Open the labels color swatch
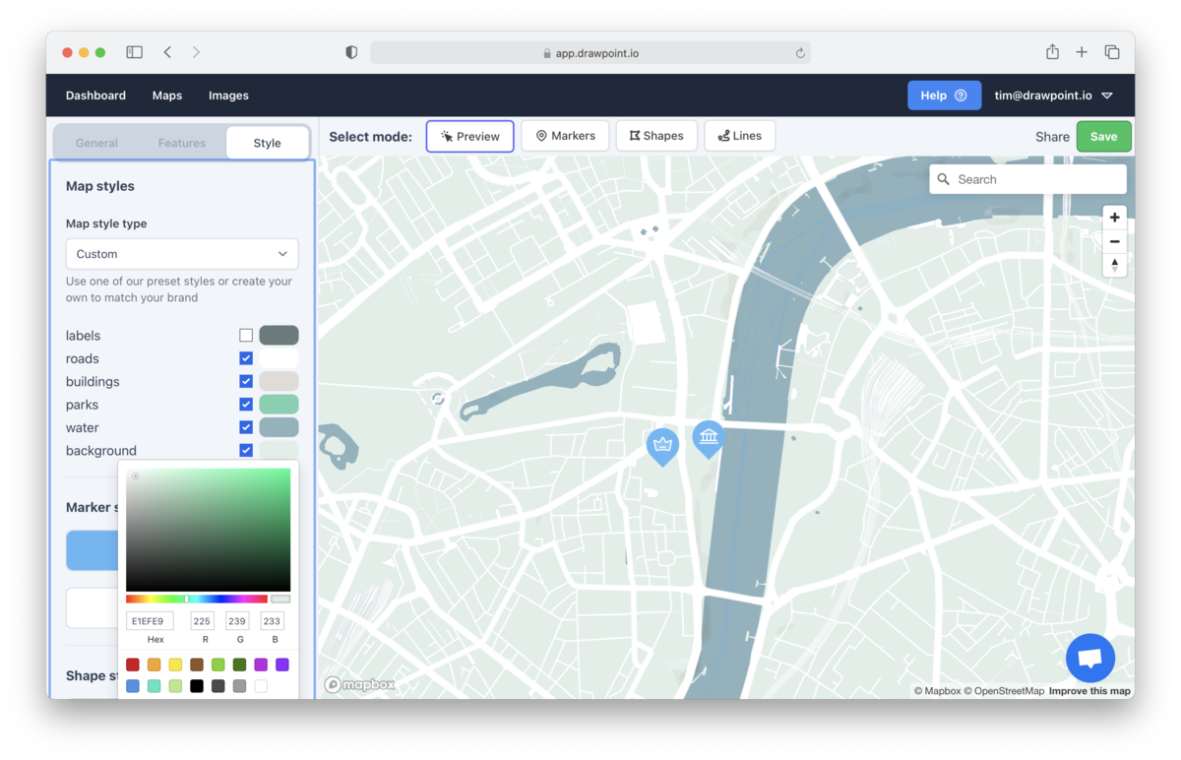Image resolution: width=1181 pixels, height=760 pixels. click(279, 336)
